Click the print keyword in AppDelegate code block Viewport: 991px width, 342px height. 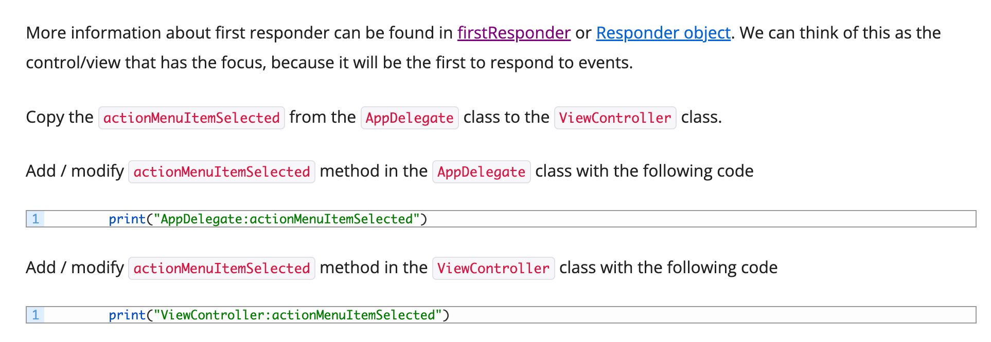127,219
